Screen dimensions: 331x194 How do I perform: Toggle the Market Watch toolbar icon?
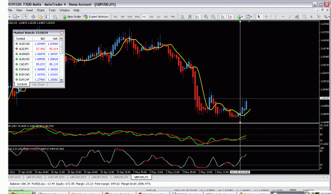26,16
